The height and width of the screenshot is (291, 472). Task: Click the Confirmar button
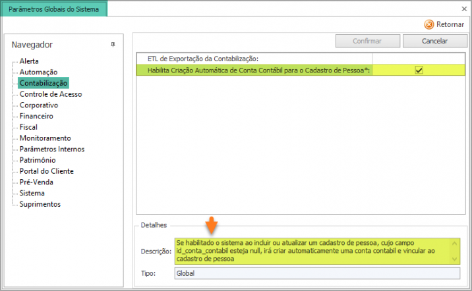[368, 41]
